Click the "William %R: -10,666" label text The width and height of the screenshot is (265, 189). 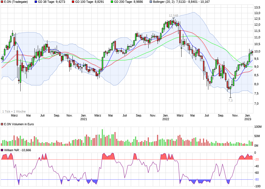tap(17, 150)
